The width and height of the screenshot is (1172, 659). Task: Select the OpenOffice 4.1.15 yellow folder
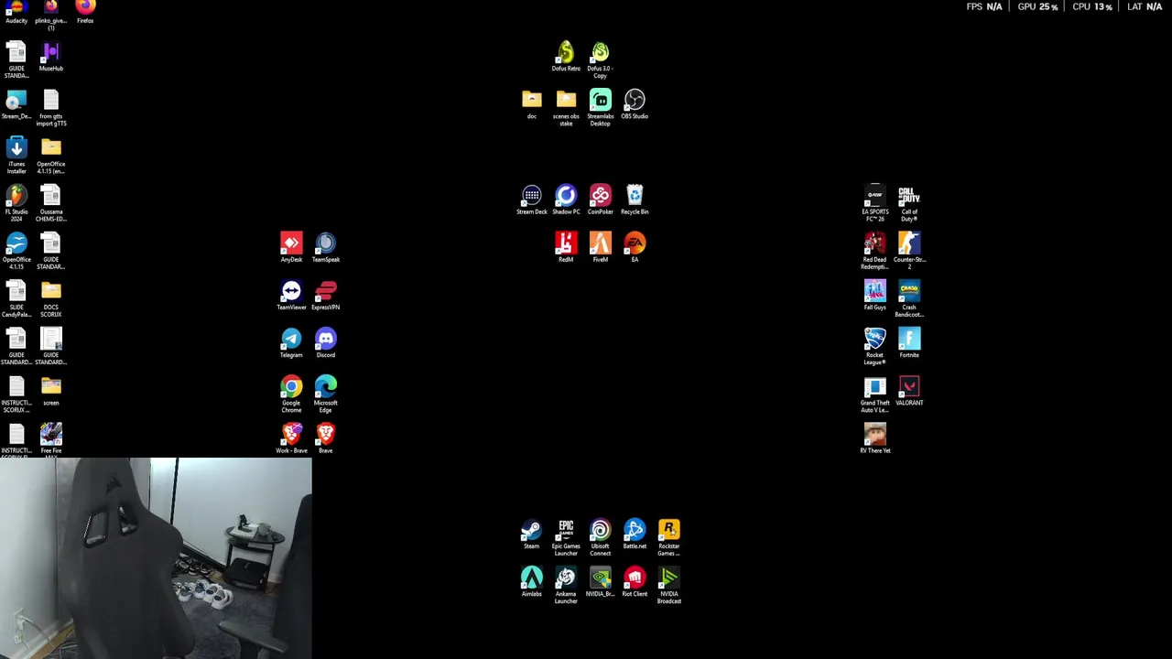(x=51, y=156)
